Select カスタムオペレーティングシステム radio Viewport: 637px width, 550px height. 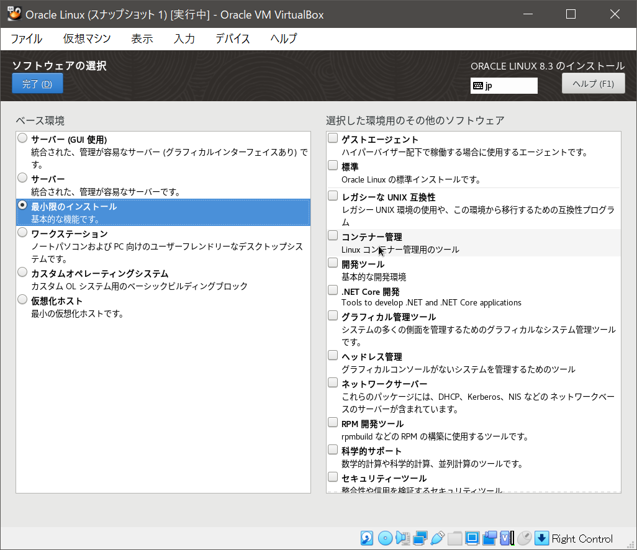(23, 272)
